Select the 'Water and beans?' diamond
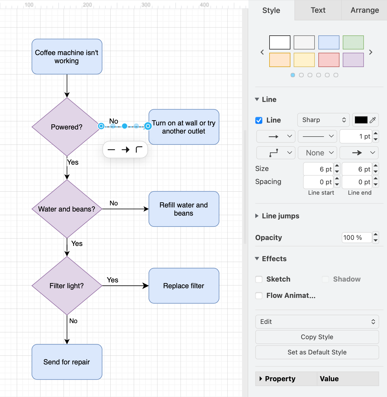This screenshot has height=397, width=387. (67, 209)
